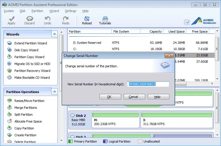Open the Disk menu

[x=23, y=11]
